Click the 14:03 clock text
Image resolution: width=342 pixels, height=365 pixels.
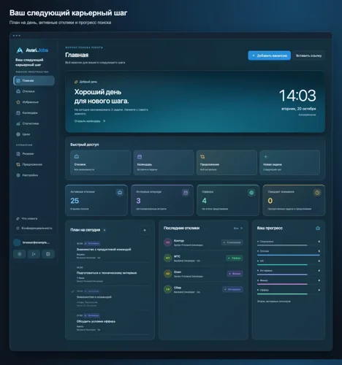(297, 96)
